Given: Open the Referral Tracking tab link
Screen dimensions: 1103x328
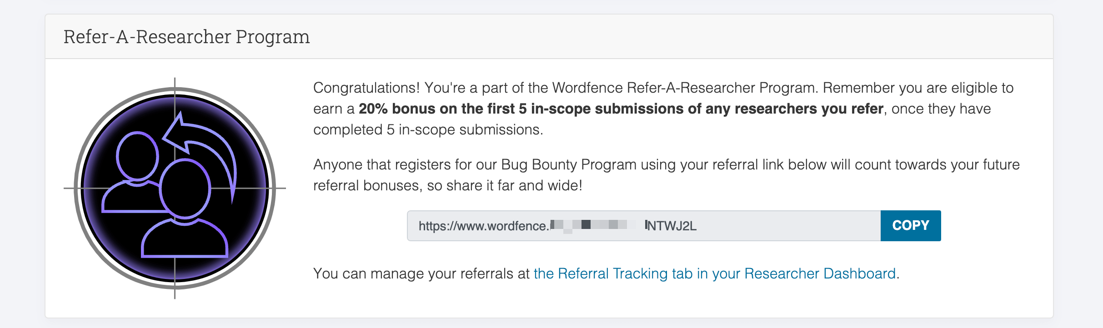Looking at the screenshot, I should click(714, 273).
